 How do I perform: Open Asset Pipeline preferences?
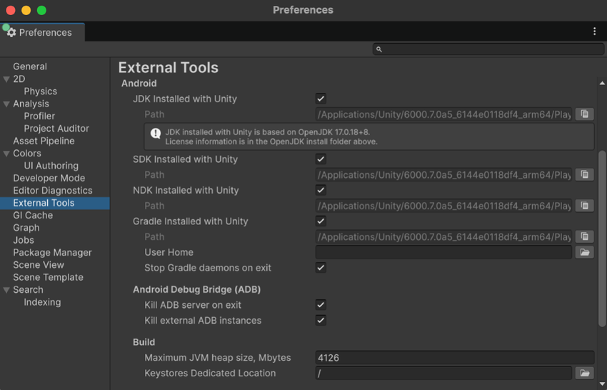click(x=44, y=141)
